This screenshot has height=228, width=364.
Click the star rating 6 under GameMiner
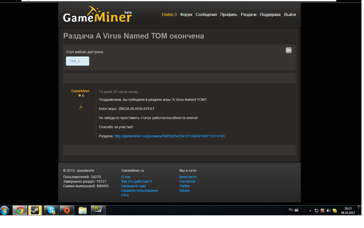[81, 96]
